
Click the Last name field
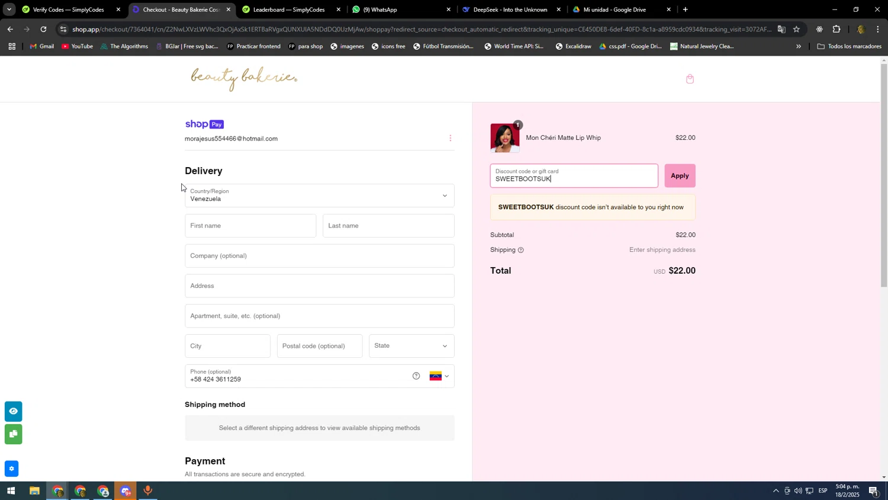pos(388,226)
